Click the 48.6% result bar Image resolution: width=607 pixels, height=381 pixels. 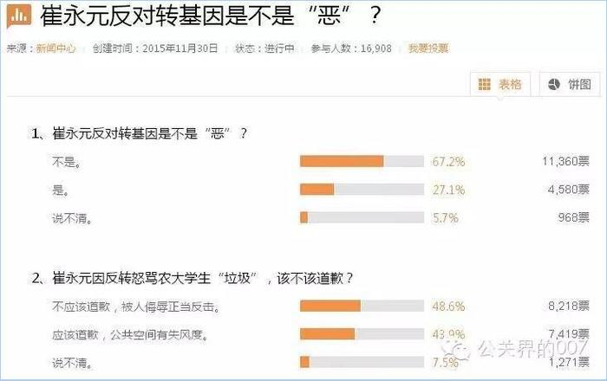pos(362,306)
